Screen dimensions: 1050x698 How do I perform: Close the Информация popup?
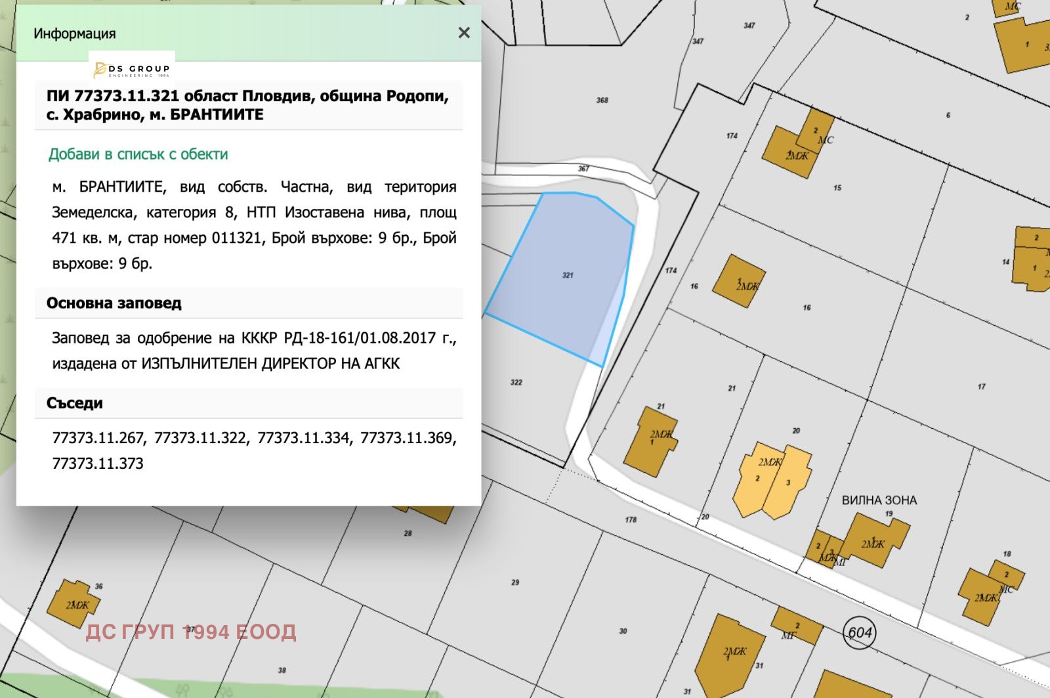pos(464,33)
